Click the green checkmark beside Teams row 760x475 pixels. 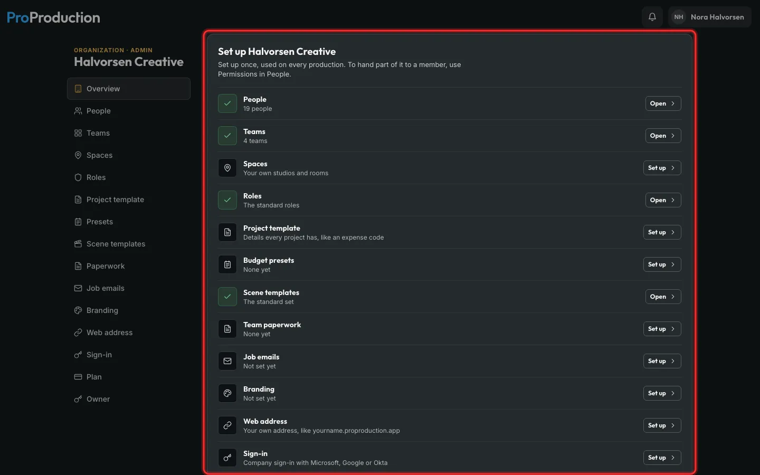(x=227, y=136)
